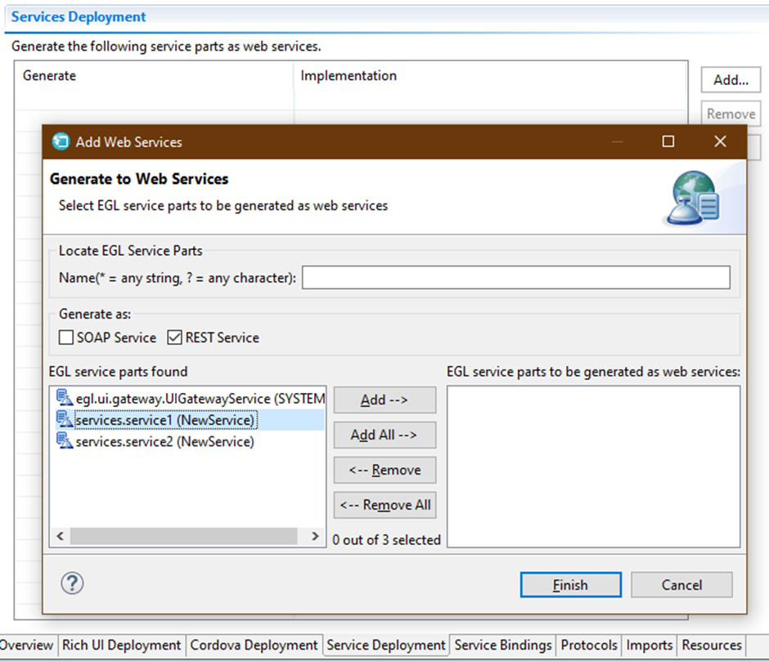Click the service icon beside egl.ui.gateway.UIGatewayService
The image size is (769, 661).
(65, 398)
